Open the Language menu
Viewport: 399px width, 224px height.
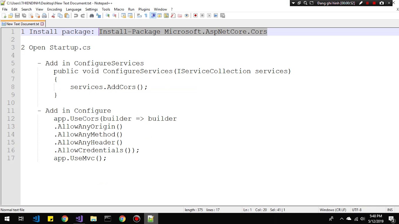tap(74, 9)
